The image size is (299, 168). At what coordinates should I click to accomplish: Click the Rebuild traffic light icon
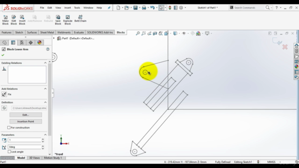pos(170,7)
